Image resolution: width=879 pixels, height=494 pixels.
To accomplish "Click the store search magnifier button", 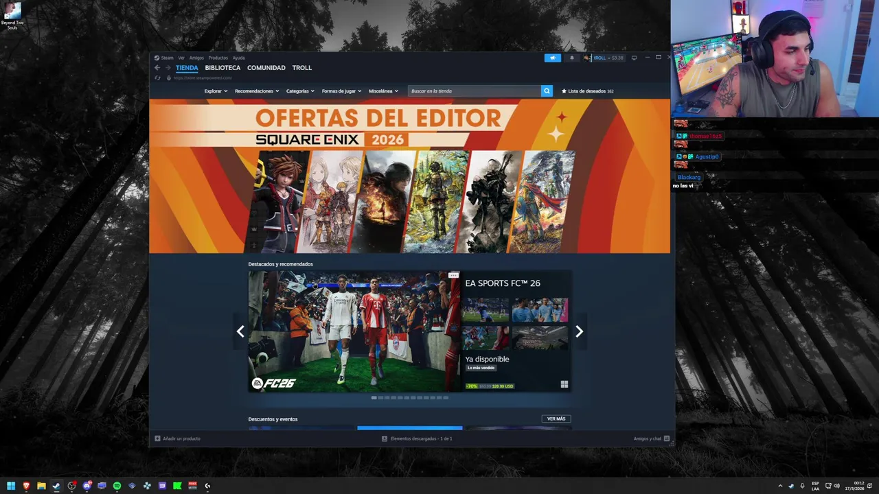I will pyautogui.click(x=547, y=91).
